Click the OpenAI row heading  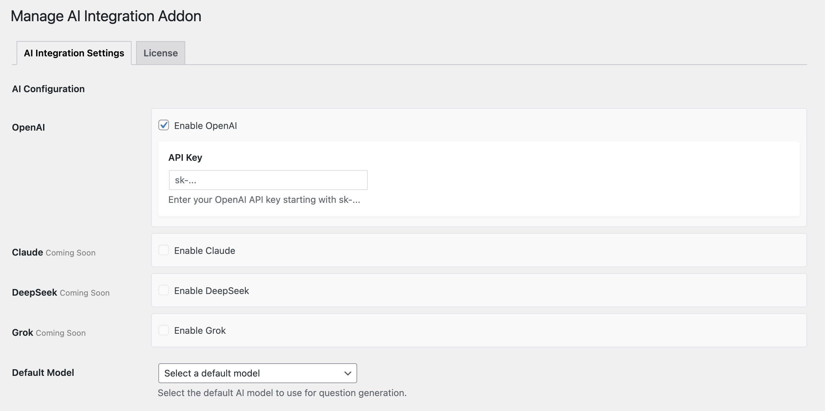point(28,128)
